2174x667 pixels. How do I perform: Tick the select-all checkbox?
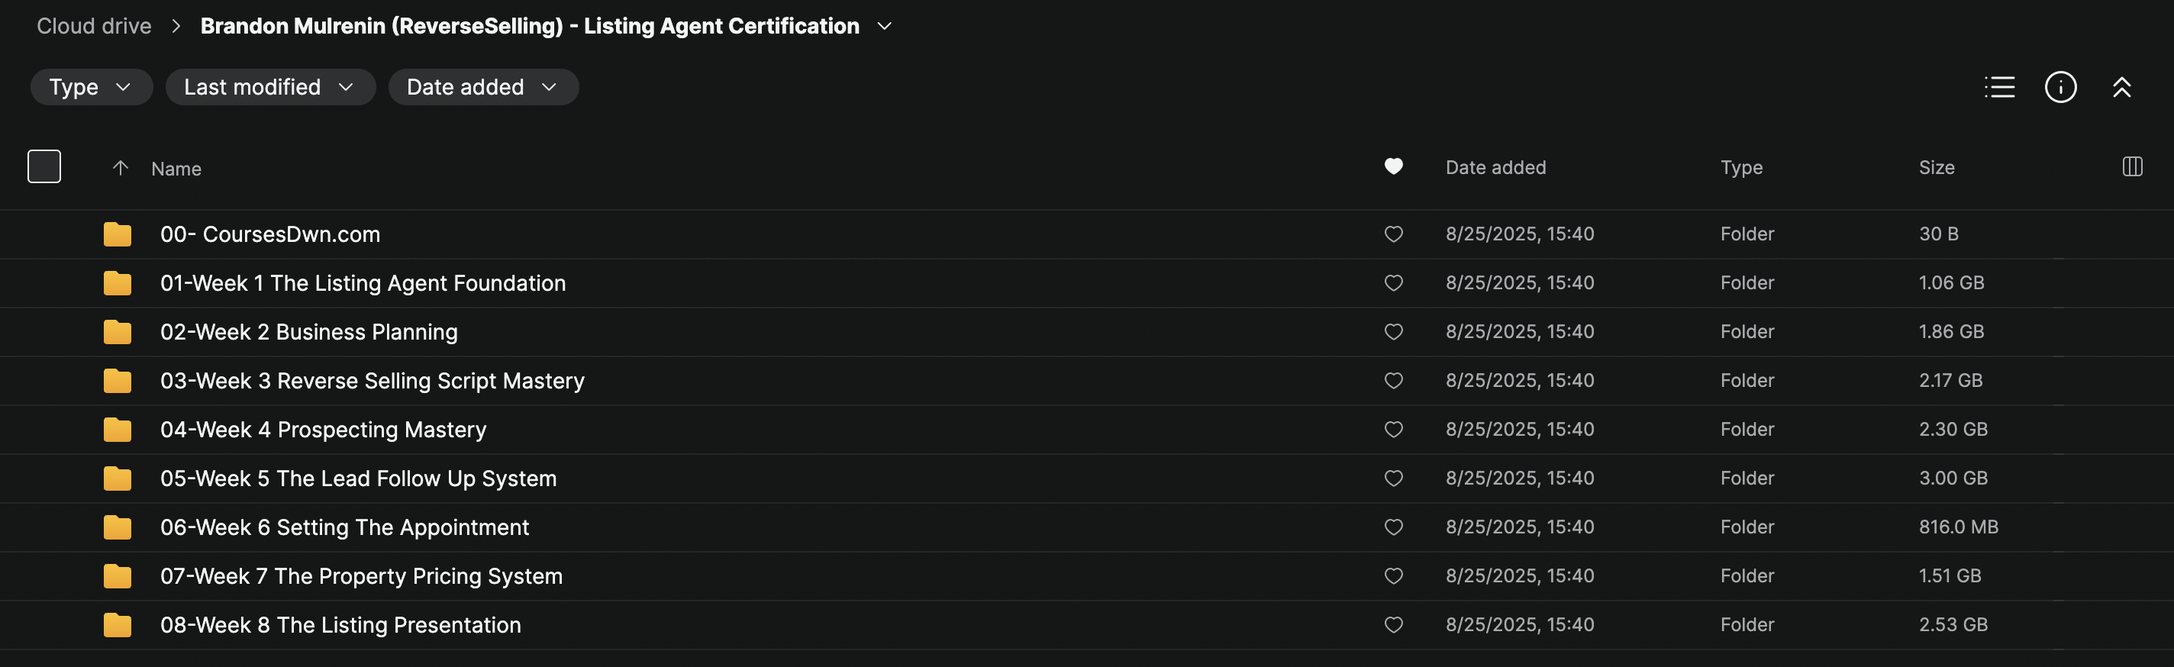tap(44, 166)
